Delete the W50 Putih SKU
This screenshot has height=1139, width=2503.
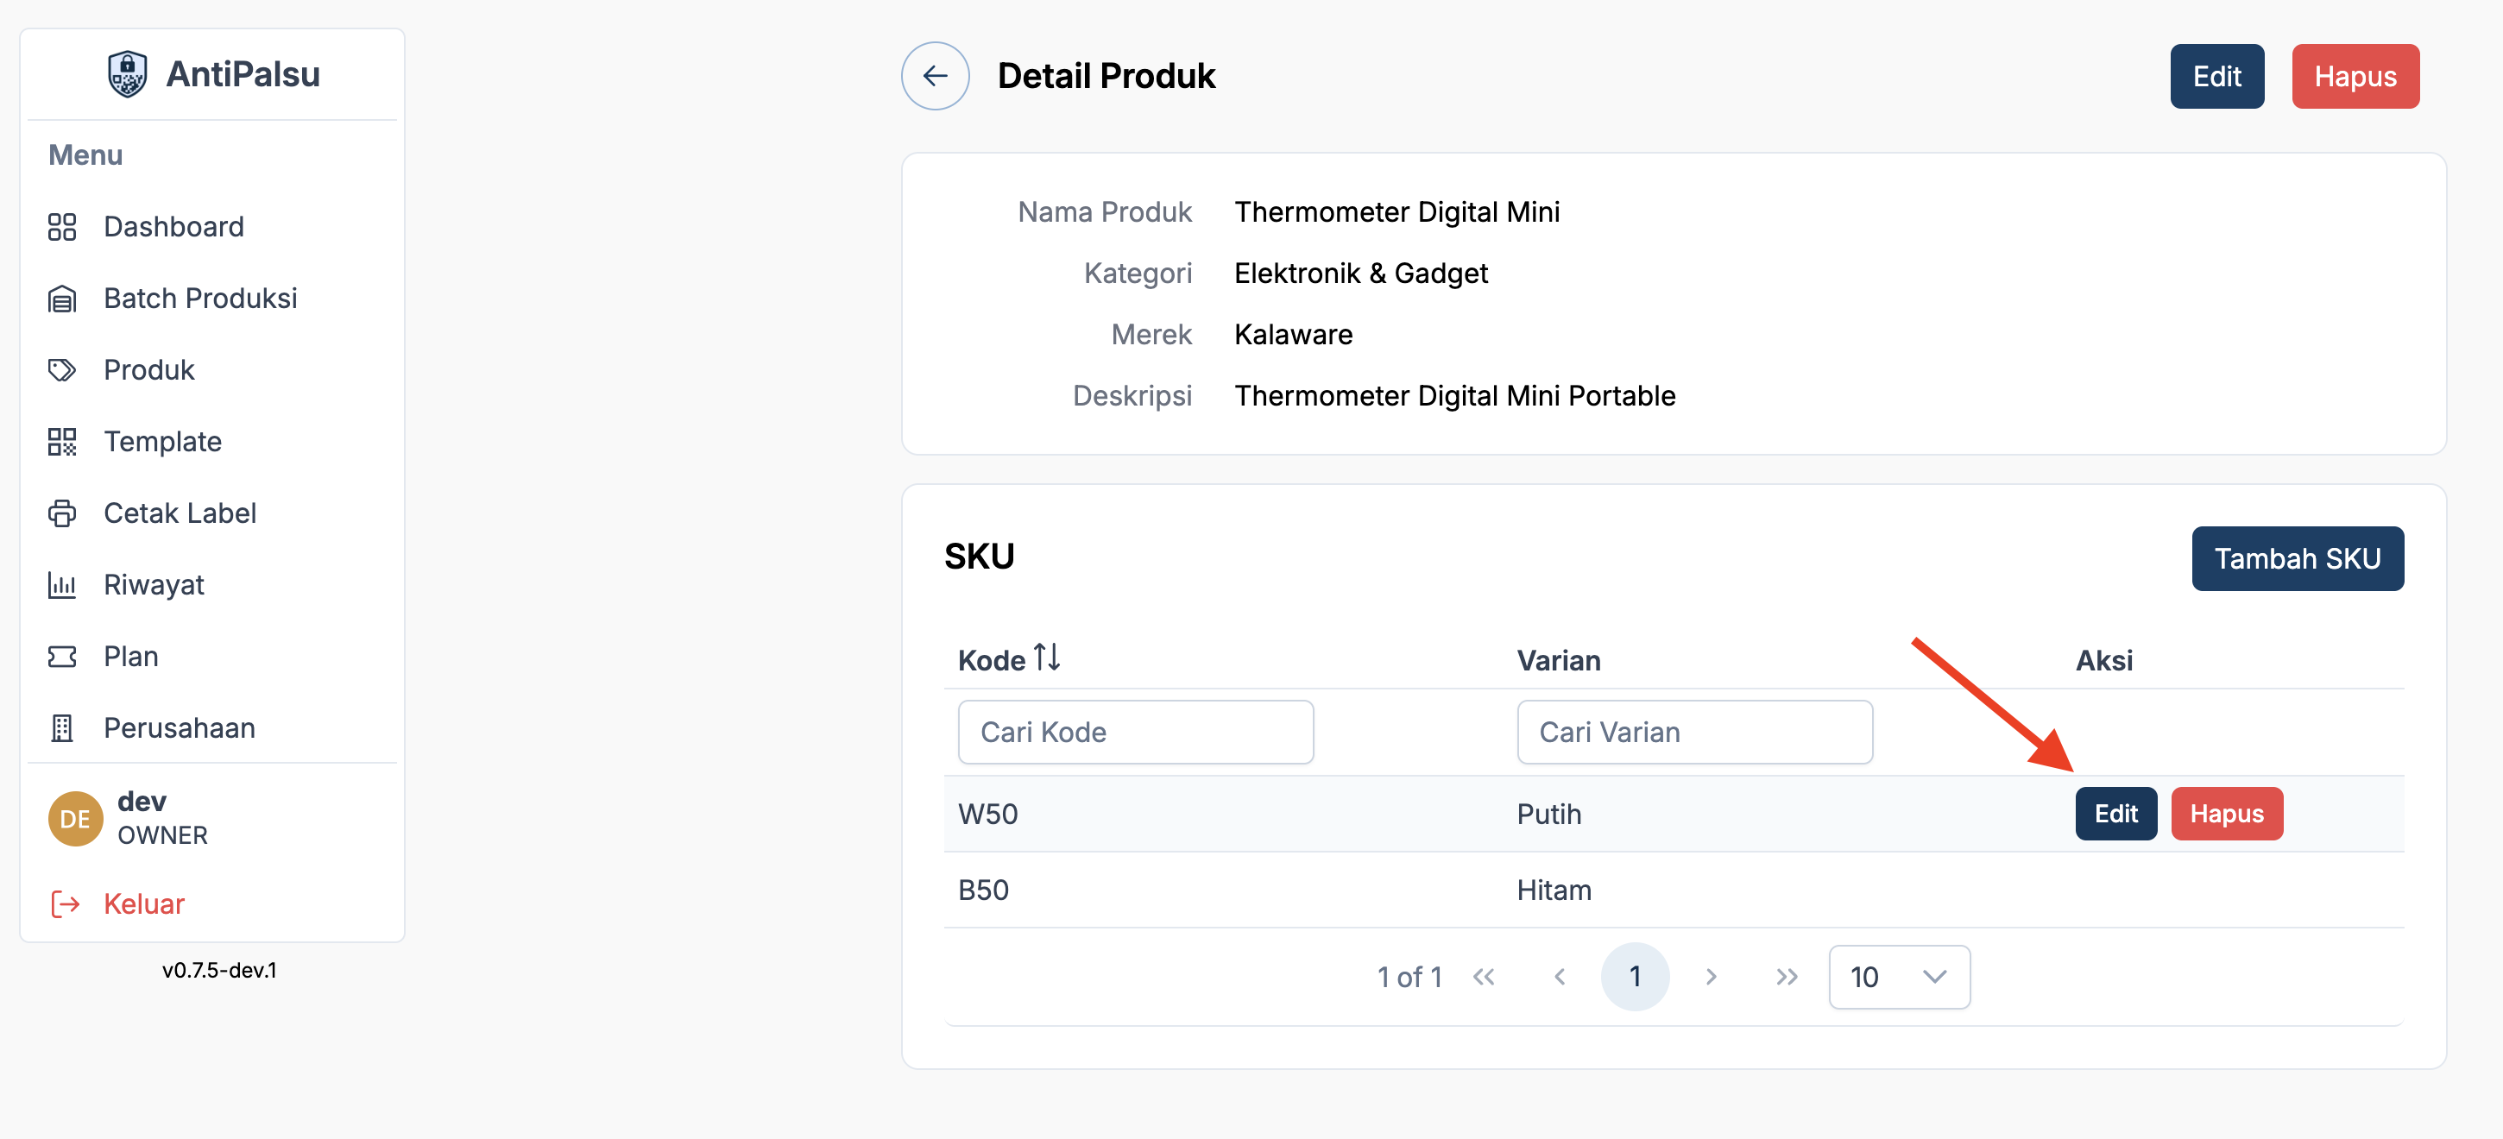pos(2225,814)
